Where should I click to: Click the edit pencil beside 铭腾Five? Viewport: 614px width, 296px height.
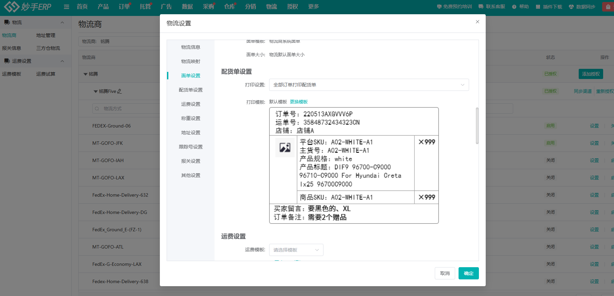coord(119,91)
